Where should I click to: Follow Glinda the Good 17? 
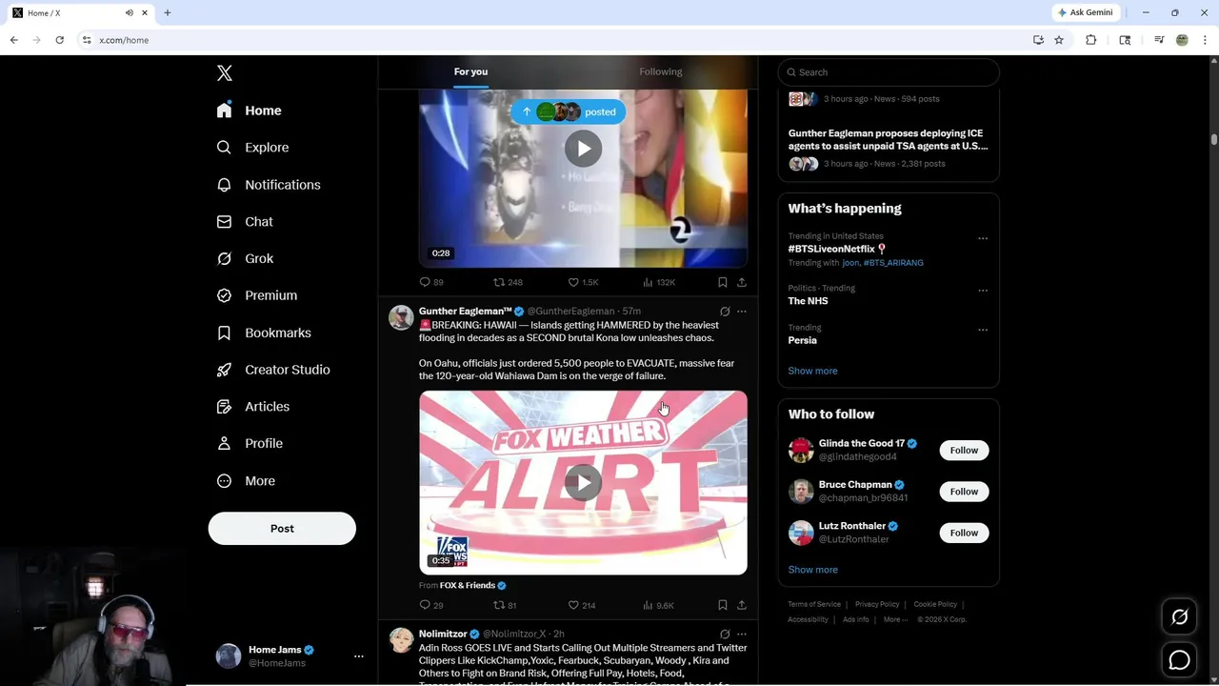tap(964, 451)
